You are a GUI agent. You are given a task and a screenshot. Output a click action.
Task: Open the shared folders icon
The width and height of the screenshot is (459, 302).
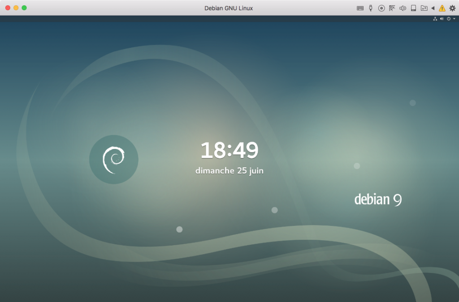423,8
